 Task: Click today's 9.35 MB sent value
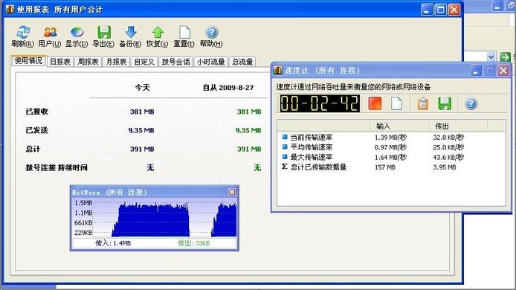141,130
